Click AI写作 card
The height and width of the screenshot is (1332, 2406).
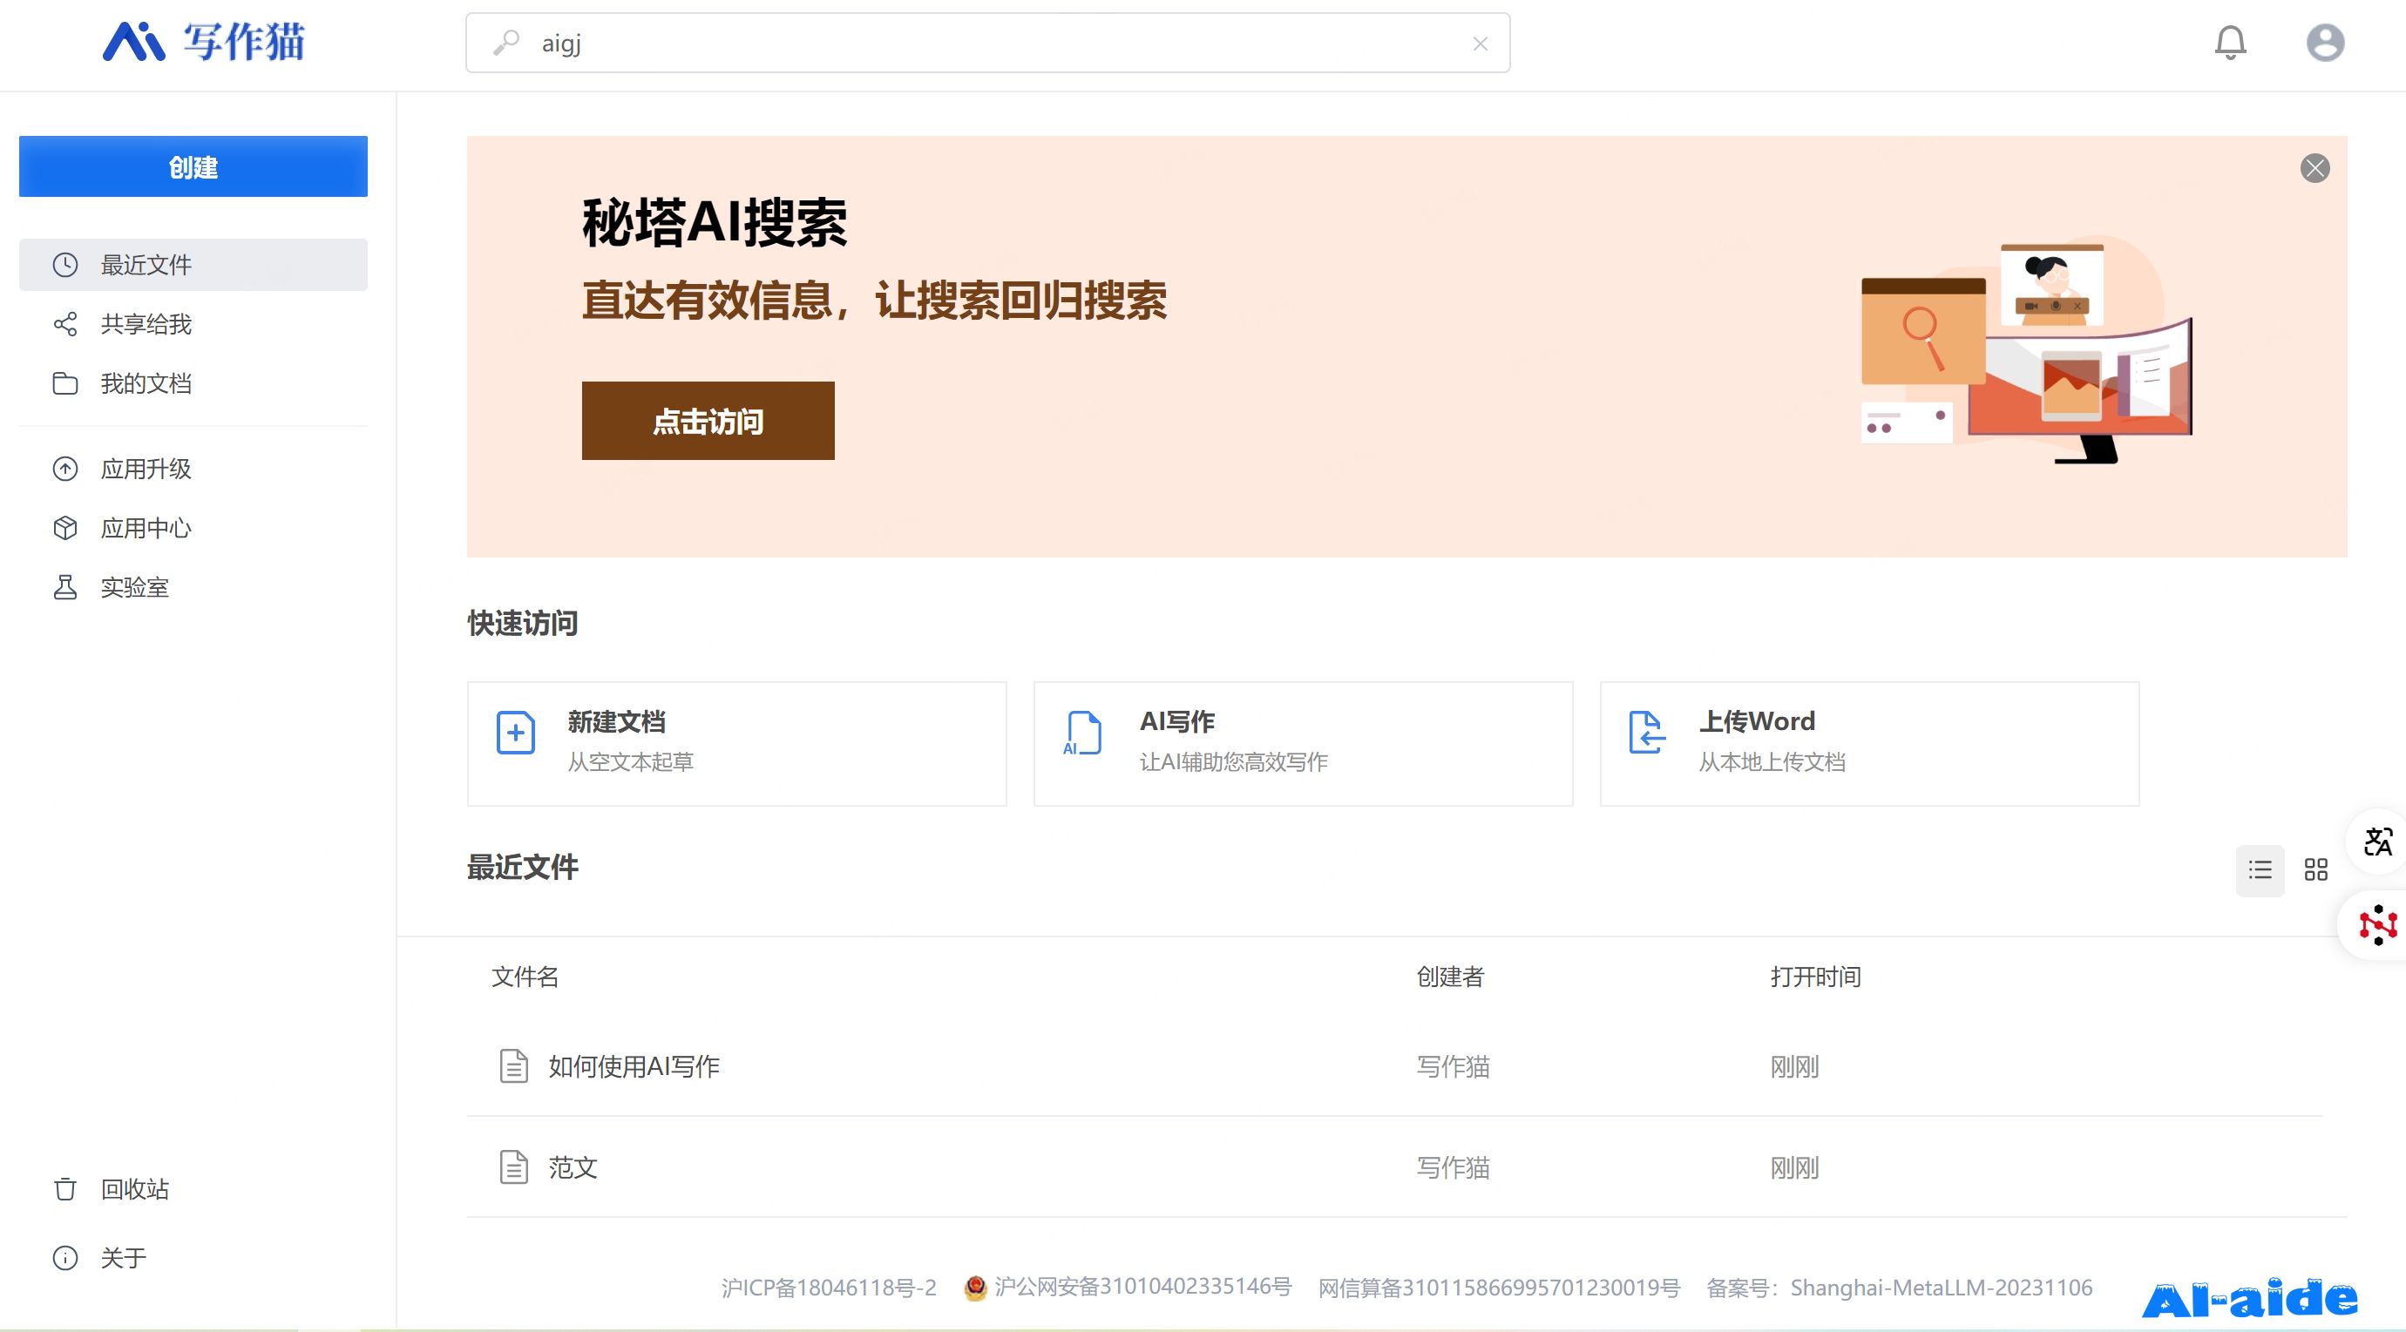[1303, 744]
